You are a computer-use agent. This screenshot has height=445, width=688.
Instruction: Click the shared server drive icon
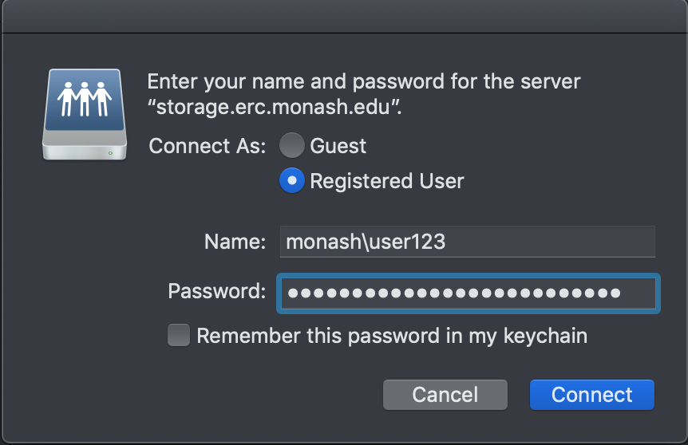[x=85, y=113]
